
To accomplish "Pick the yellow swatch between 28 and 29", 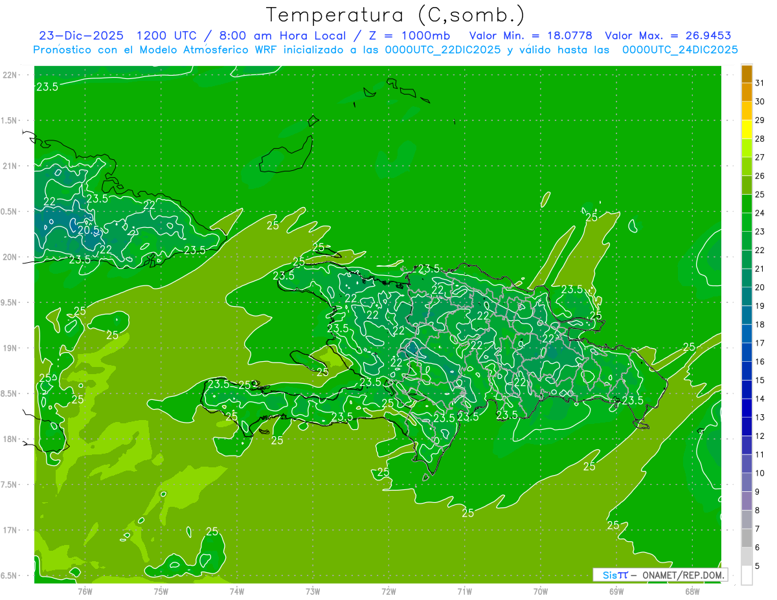I will click(747, 129).
